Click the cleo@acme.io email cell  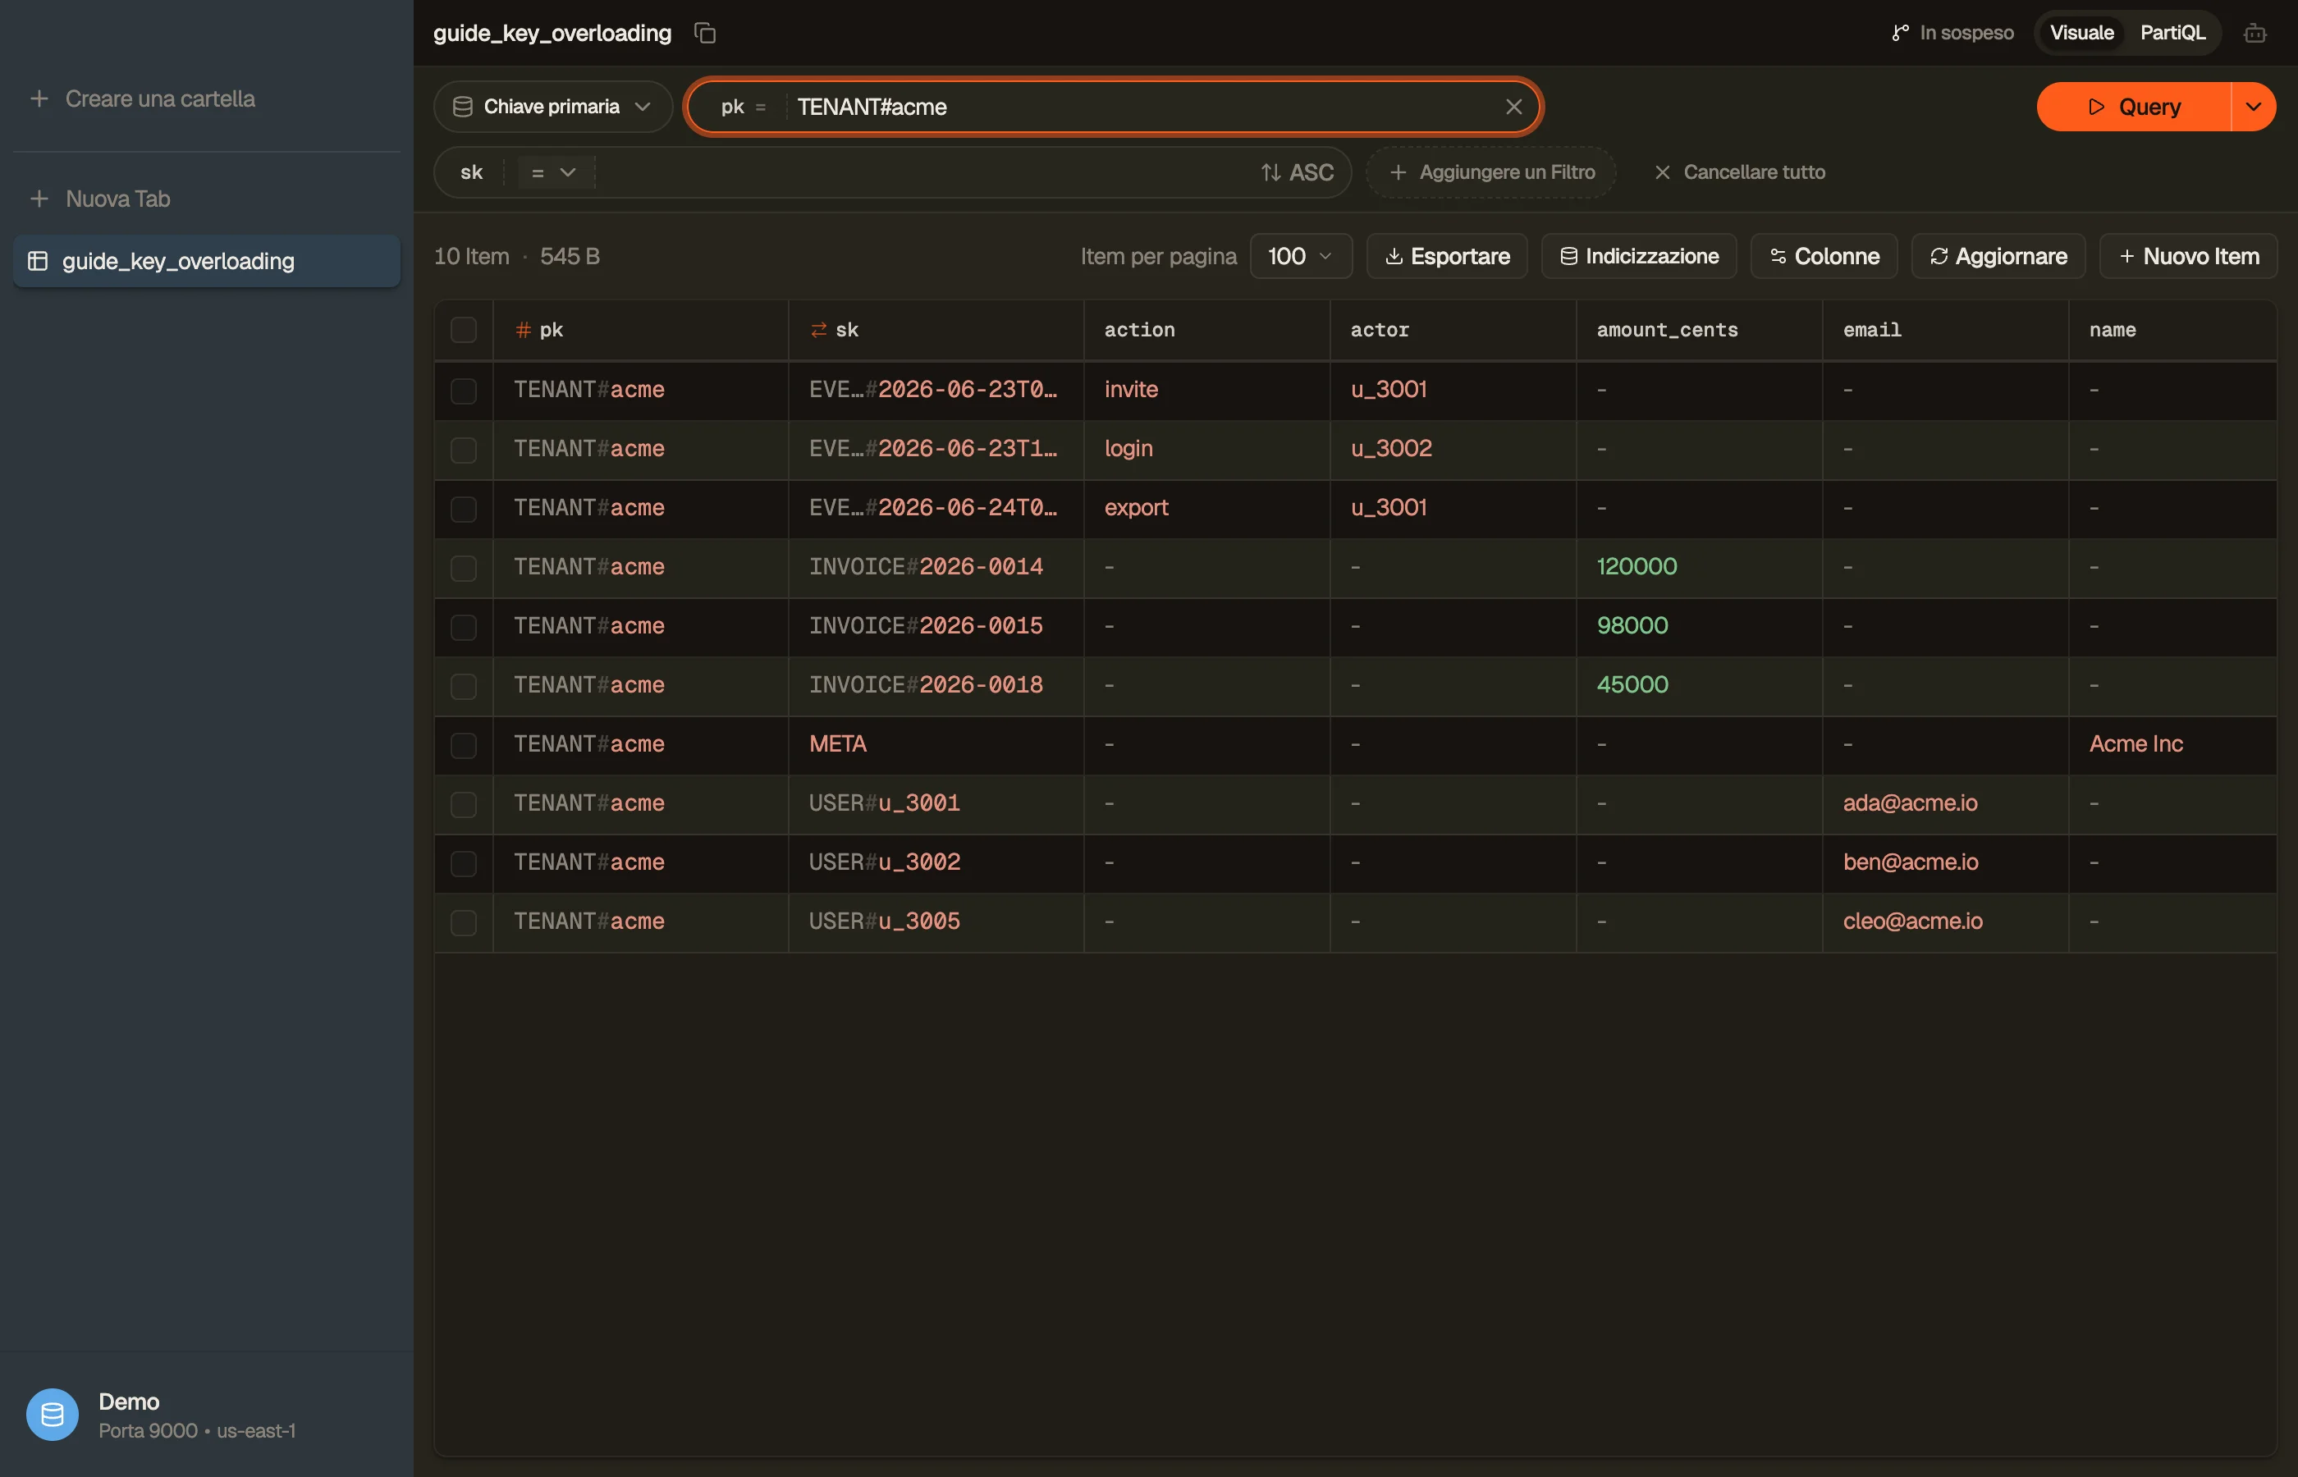coord(1945,921)
